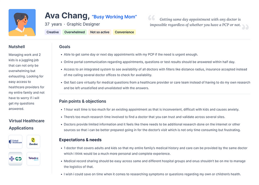Click the "Busy Working Mom" blue label
Image resolution: width=259 pixels, height=185 pixels.
tap(114, 17)
